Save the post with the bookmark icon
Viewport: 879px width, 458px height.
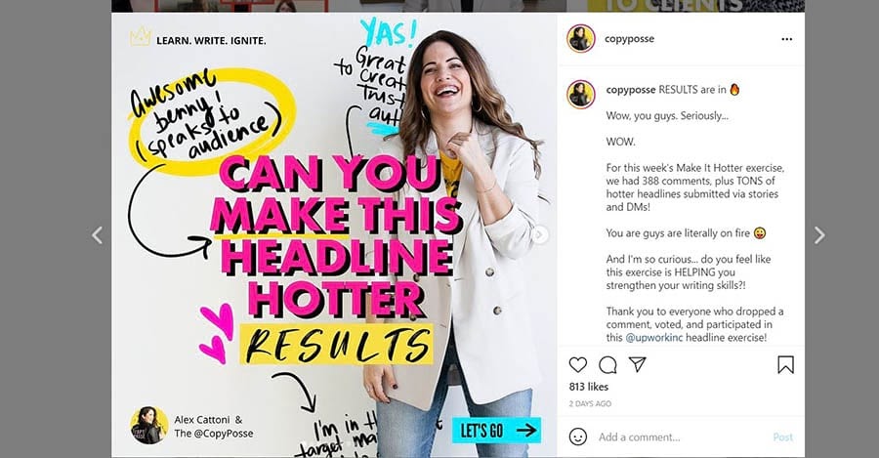click(x=785, y=365)
